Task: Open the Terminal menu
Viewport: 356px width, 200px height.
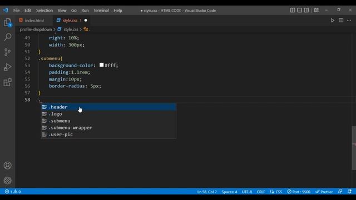Action: coord(101,11)
